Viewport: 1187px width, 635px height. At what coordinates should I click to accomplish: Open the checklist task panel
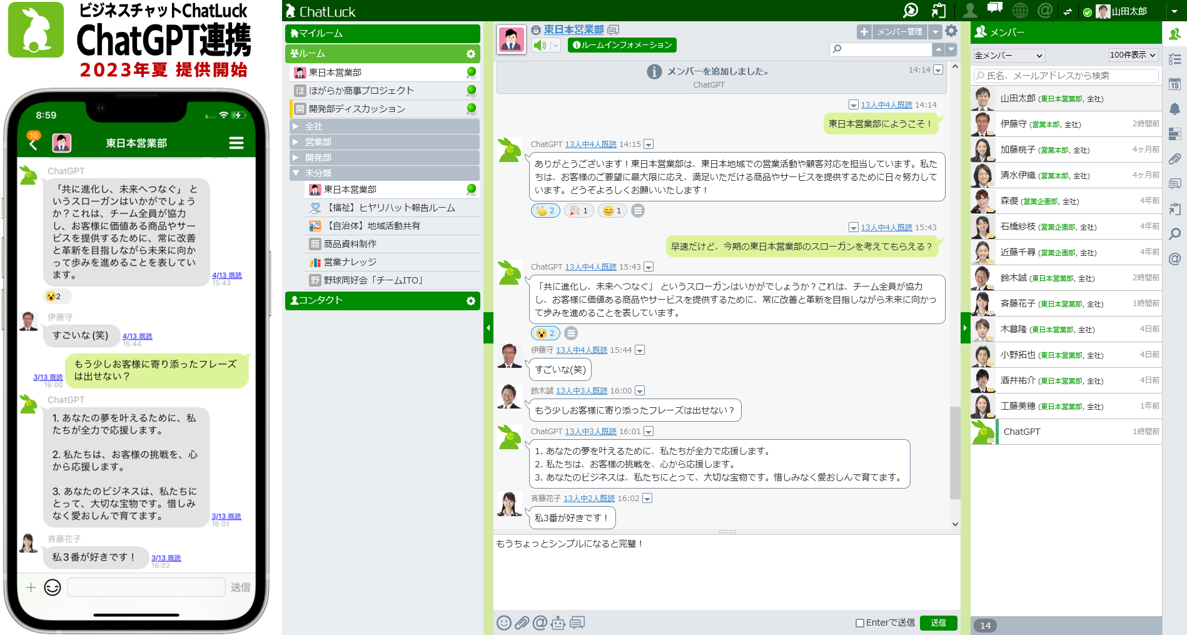pyautogui.click(x=1174, y=59)
